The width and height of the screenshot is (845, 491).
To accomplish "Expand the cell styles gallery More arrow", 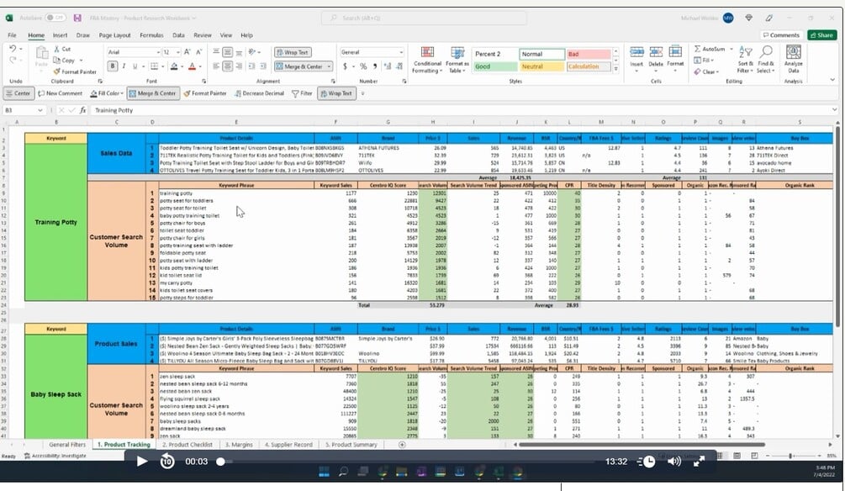I will point(616,69).
